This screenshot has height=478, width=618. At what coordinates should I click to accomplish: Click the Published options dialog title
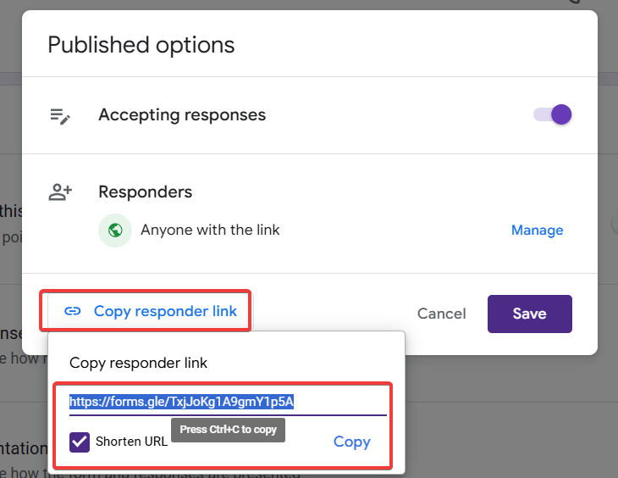pos(141,44)
